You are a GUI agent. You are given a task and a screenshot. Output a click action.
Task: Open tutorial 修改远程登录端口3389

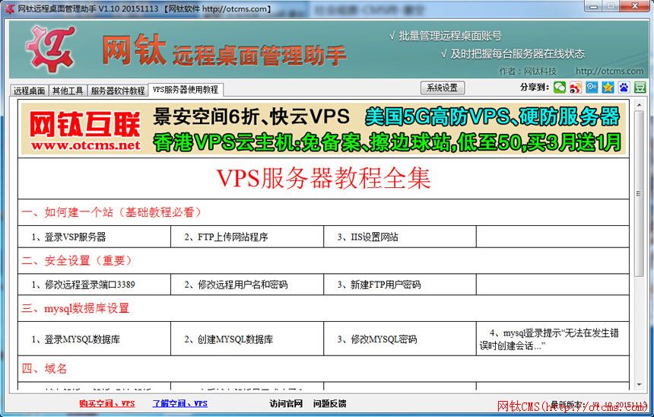pyautogui.click(x=83, y=285)
